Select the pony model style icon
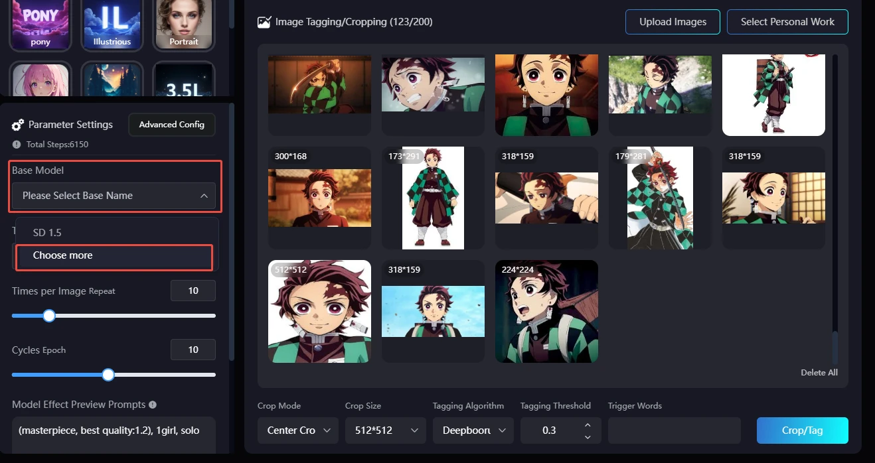 click(x=40, y=25)
